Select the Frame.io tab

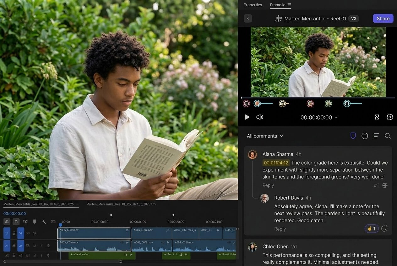coord(278,5)
